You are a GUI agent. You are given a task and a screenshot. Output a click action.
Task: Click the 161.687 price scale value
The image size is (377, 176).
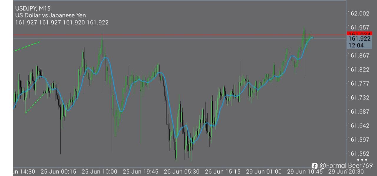(x=358, y=112)
